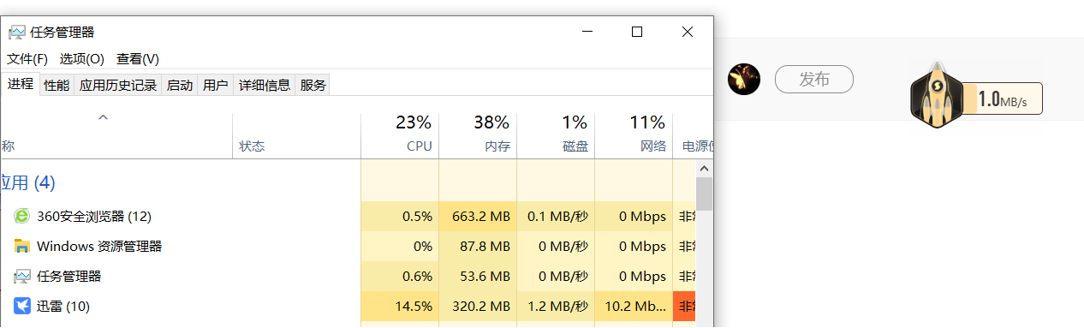Open the 查看(V) menu
1084x328 pixels.
coord(138,59)
